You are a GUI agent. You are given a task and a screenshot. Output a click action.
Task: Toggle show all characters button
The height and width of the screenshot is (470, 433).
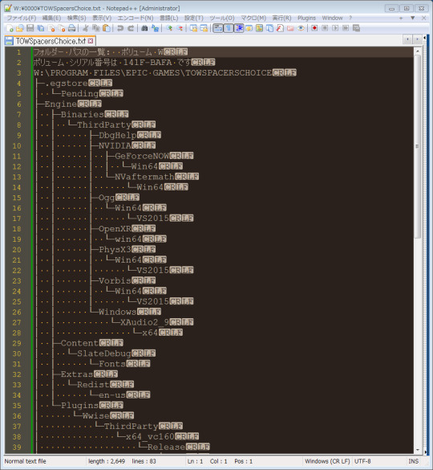point(229,28)
